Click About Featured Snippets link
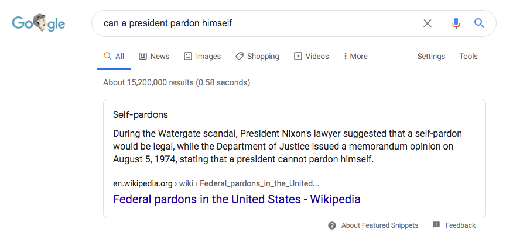Image resolution: width=530 pixels, height=243 pixels. coord(379,225)
